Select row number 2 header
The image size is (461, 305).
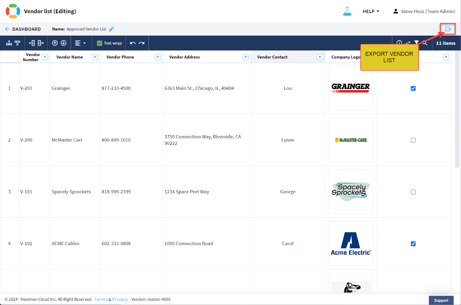(9, 140)
